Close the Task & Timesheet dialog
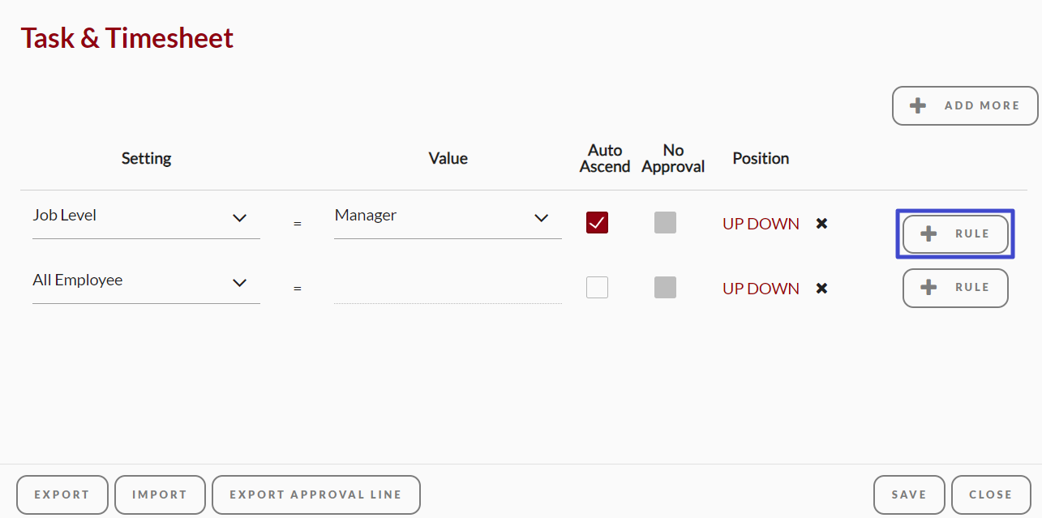The height and width of the screenshot is (518, 1042). 991,494
